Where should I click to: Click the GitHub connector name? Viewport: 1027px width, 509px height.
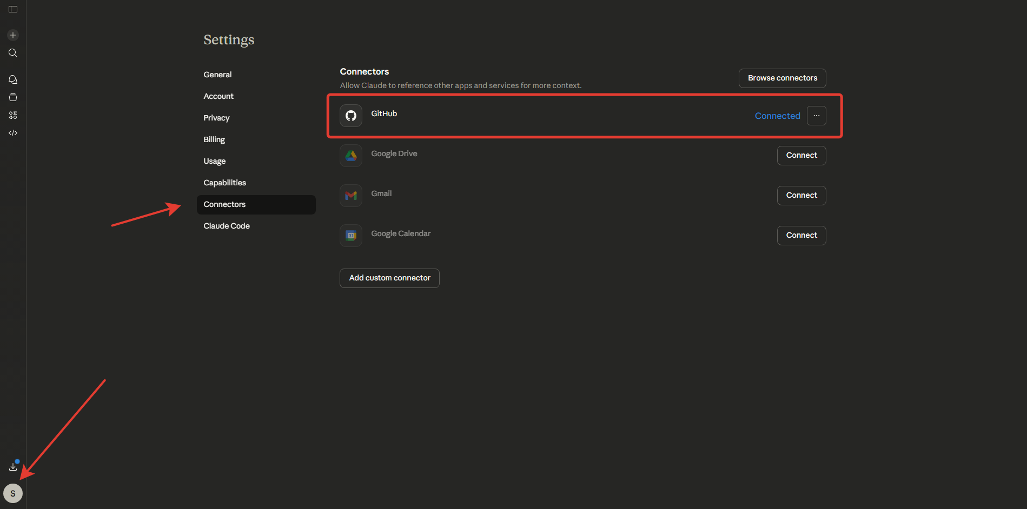click(384, 113)
